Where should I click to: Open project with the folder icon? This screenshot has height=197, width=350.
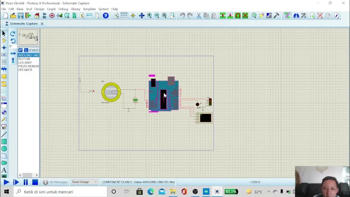tap(13, 16)
